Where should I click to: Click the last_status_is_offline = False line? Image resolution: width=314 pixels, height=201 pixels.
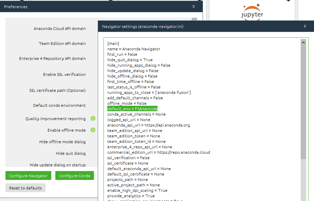(134, 87)
